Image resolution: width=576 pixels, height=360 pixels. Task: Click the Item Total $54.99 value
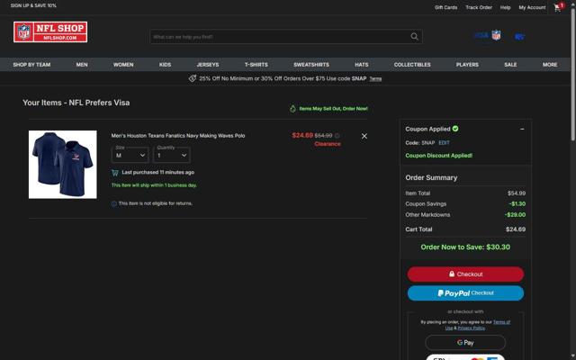[x=517, y=193]
